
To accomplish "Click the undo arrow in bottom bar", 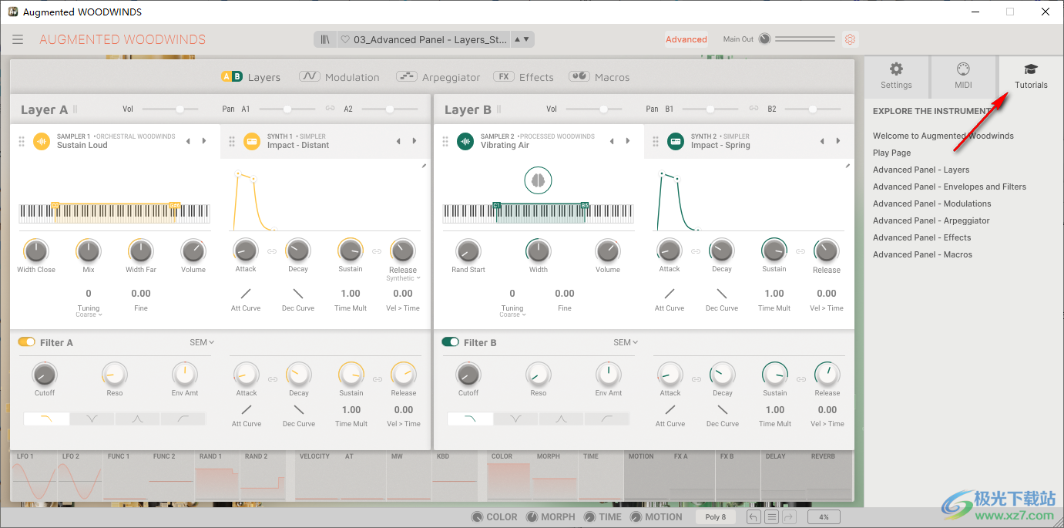I will tap(754, 516).
